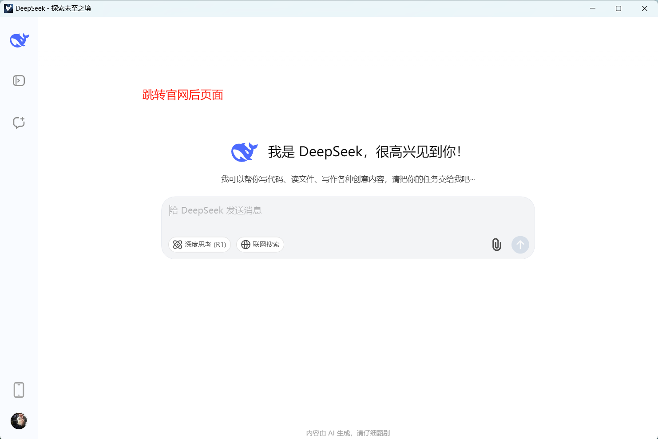Image resolution: width=658 pixels, height=439 pixels.
Task: Open the user avatar profile menu
Action: tap(19, 421)
